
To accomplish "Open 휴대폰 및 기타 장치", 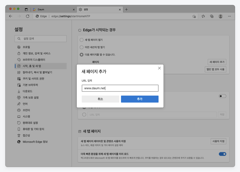I will [40, 129].
